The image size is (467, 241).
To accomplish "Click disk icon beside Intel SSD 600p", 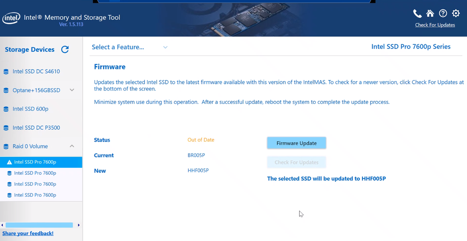I will tap(6, 109).
